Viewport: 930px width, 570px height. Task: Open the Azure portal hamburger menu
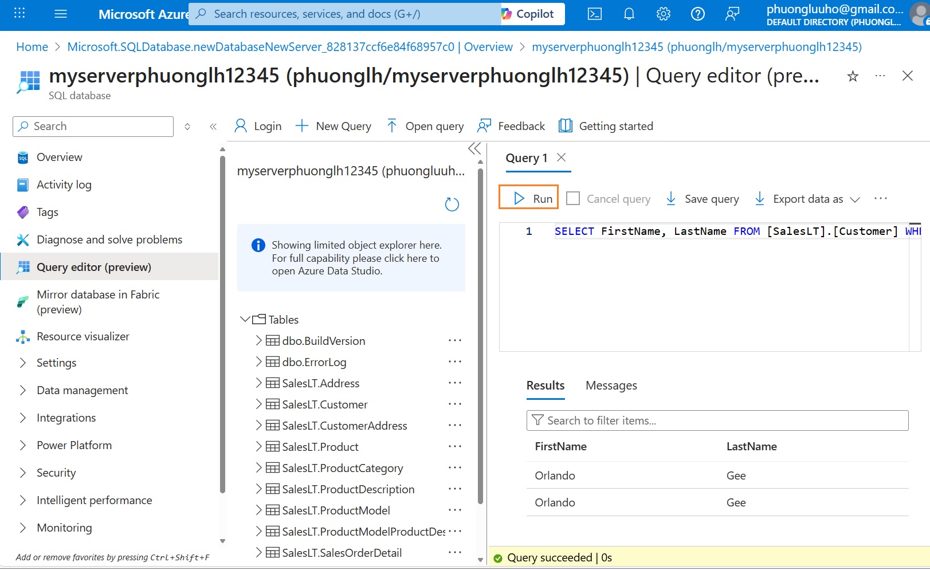click(x=61, y=14)
